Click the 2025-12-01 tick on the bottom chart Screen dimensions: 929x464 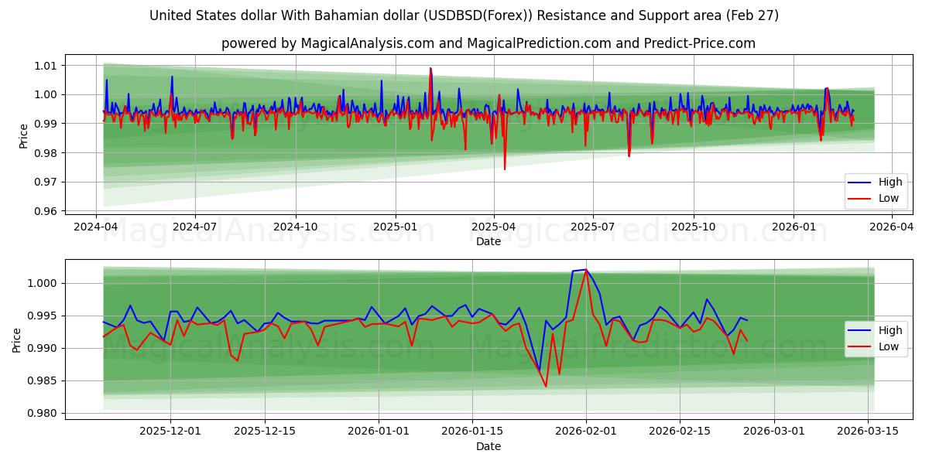[x=170, y=432]
